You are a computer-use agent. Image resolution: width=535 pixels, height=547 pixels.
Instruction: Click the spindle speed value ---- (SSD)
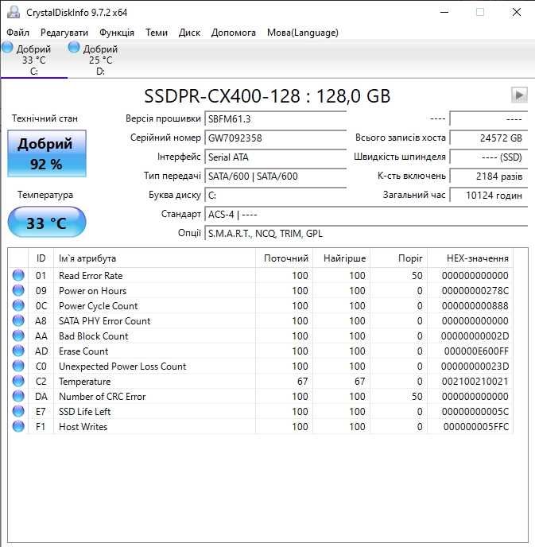tap(488, 157)
